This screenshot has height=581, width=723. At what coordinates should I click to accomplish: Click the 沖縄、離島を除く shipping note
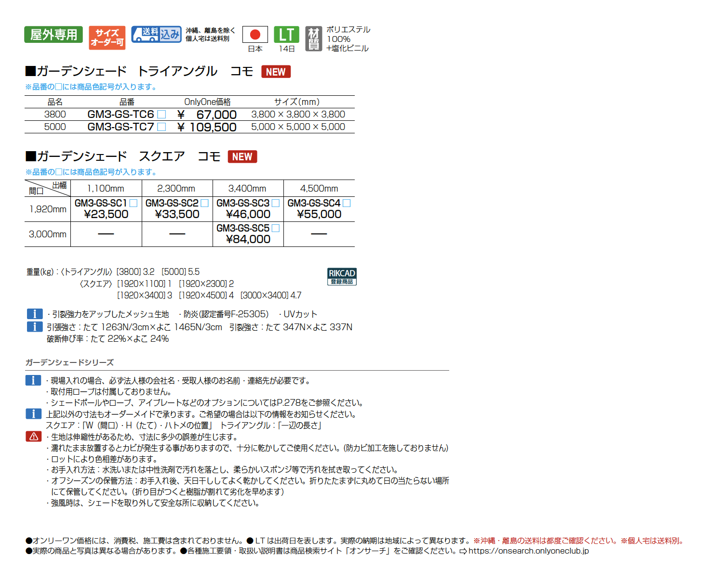[x=211, y=30]
